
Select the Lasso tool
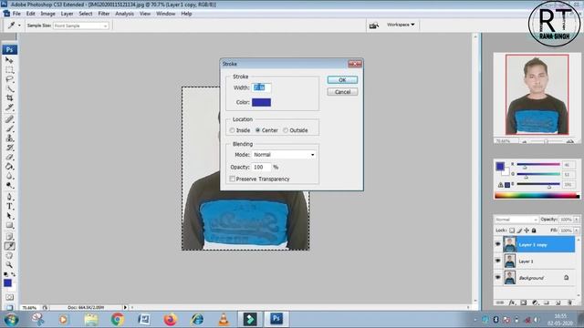(9, 79)
